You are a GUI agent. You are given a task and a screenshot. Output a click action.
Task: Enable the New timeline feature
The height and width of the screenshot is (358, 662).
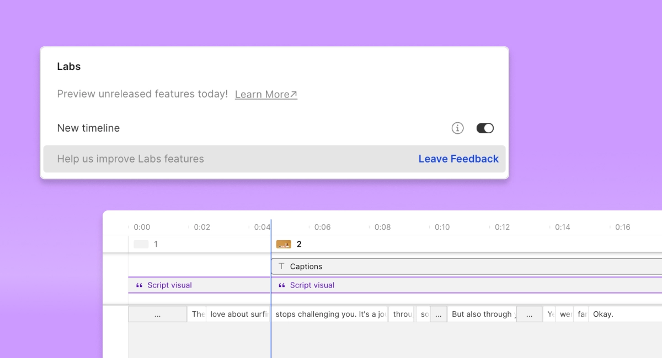tap(485, 128)
